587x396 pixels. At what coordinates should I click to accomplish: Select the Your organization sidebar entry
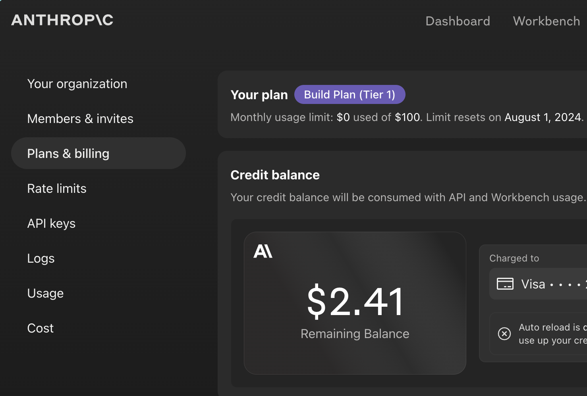[77, 83]
